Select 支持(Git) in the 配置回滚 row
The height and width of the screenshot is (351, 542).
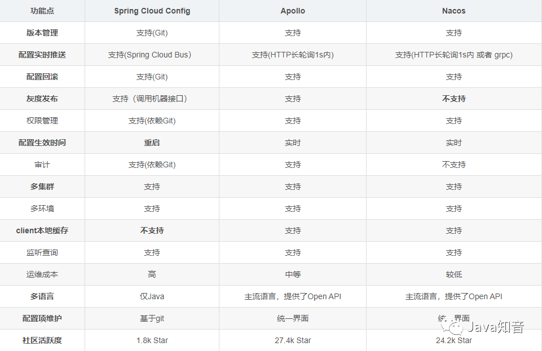click(x=152, y=77)
